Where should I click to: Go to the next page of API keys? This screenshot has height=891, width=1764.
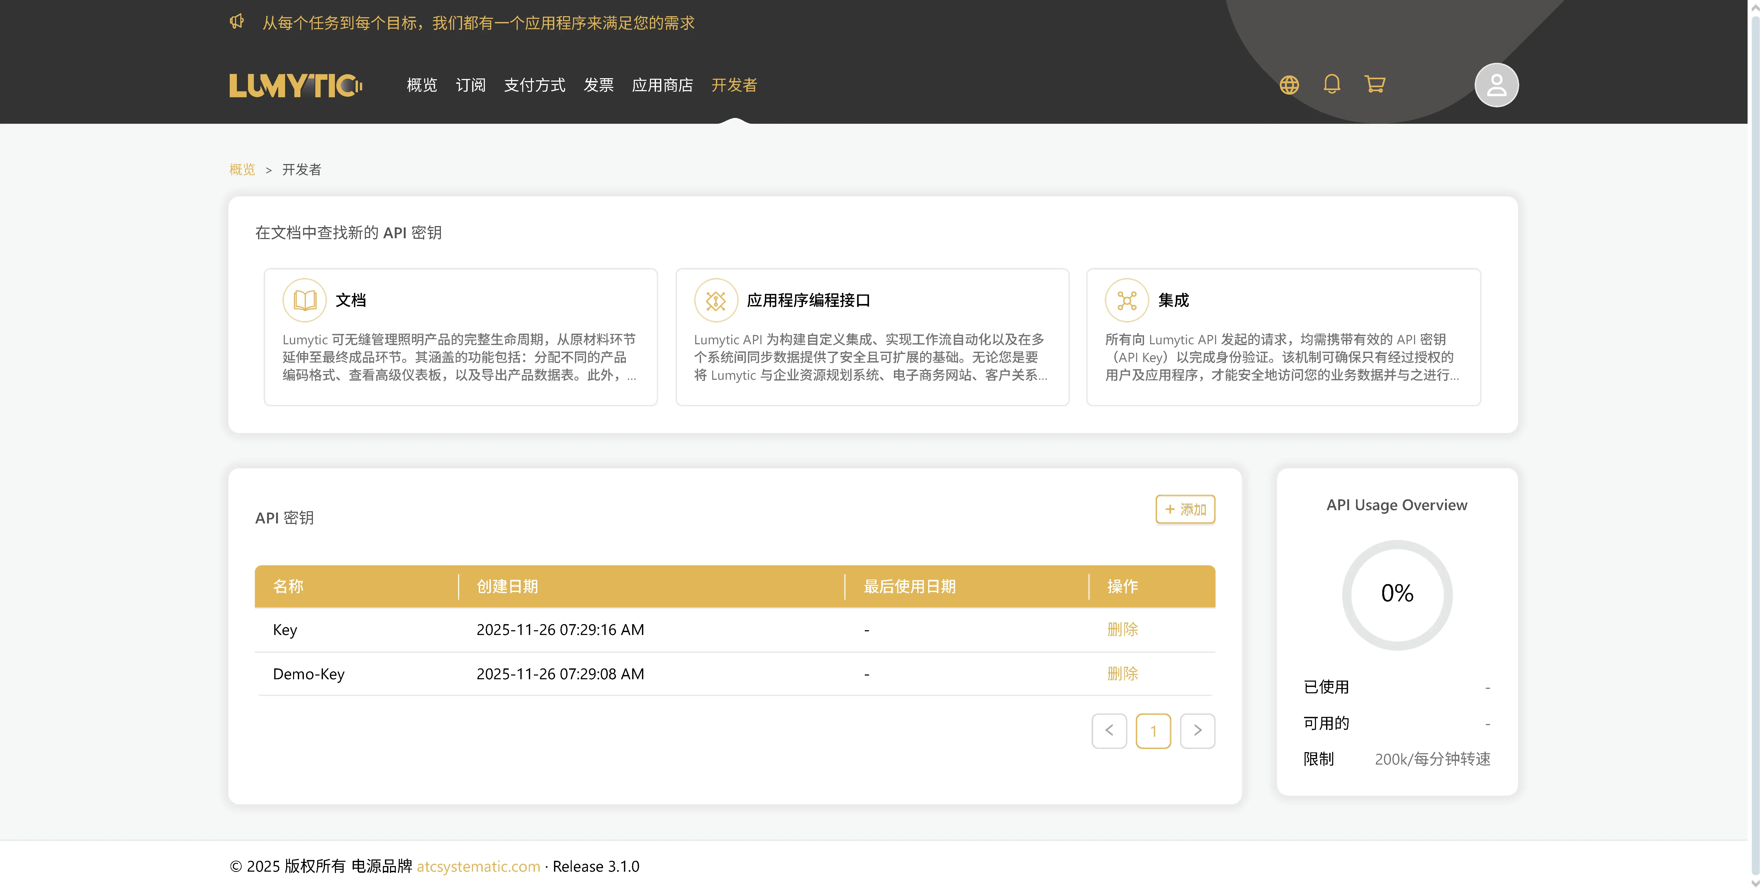click(x=1198, y=731)
